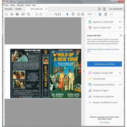Image resolution: width=127 pixels, height=127 pixels.
Task: Click the mobile link icon beside help
Action: pos(104,9)
